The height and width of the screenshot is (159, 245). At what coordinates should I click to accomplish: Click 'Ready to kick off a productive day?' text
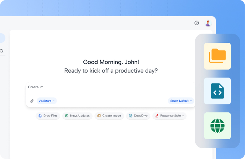(x=111, y=71)
